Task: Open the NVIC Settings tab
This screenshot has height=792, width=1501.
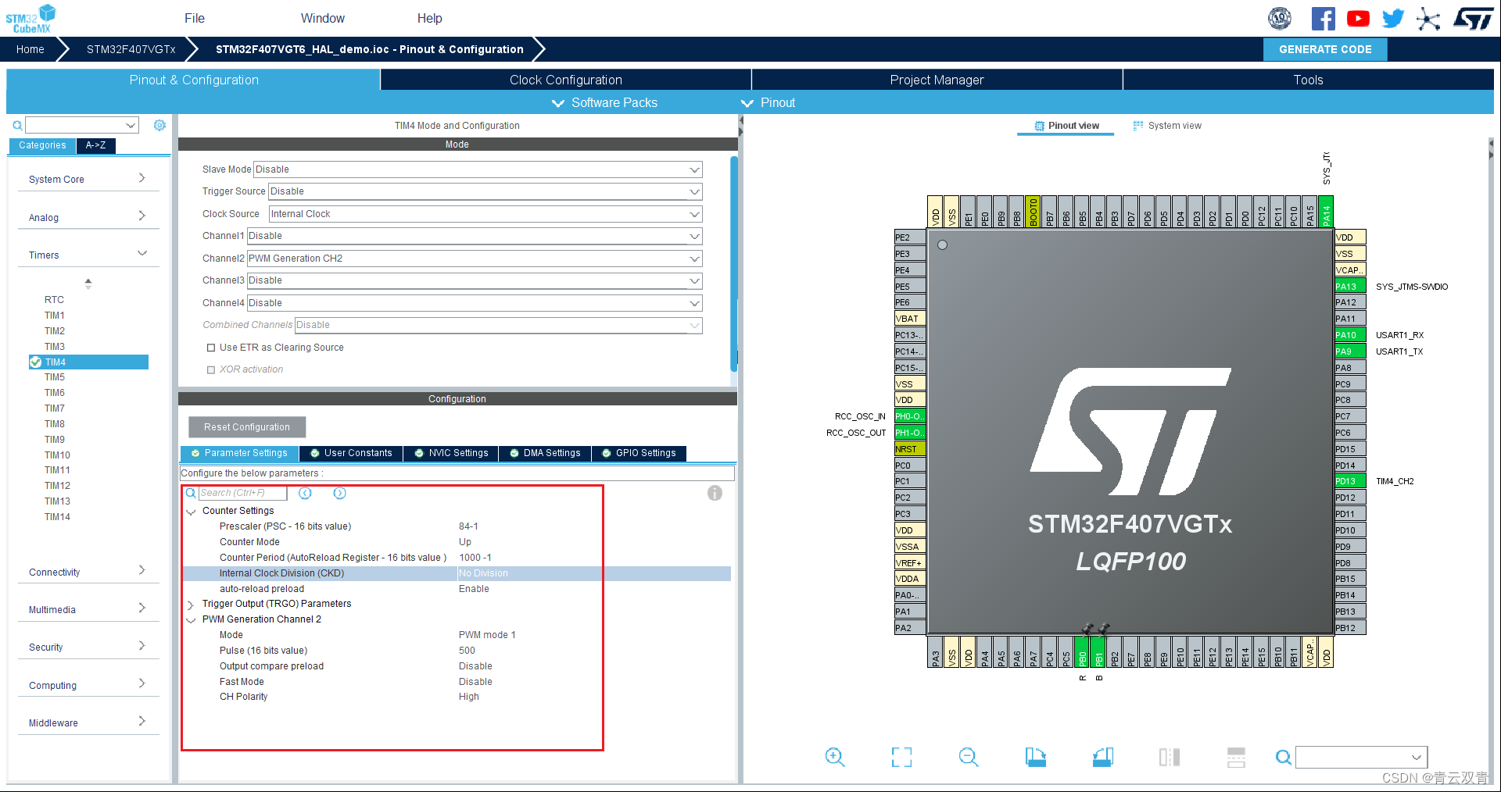Action: coord(451,453)
